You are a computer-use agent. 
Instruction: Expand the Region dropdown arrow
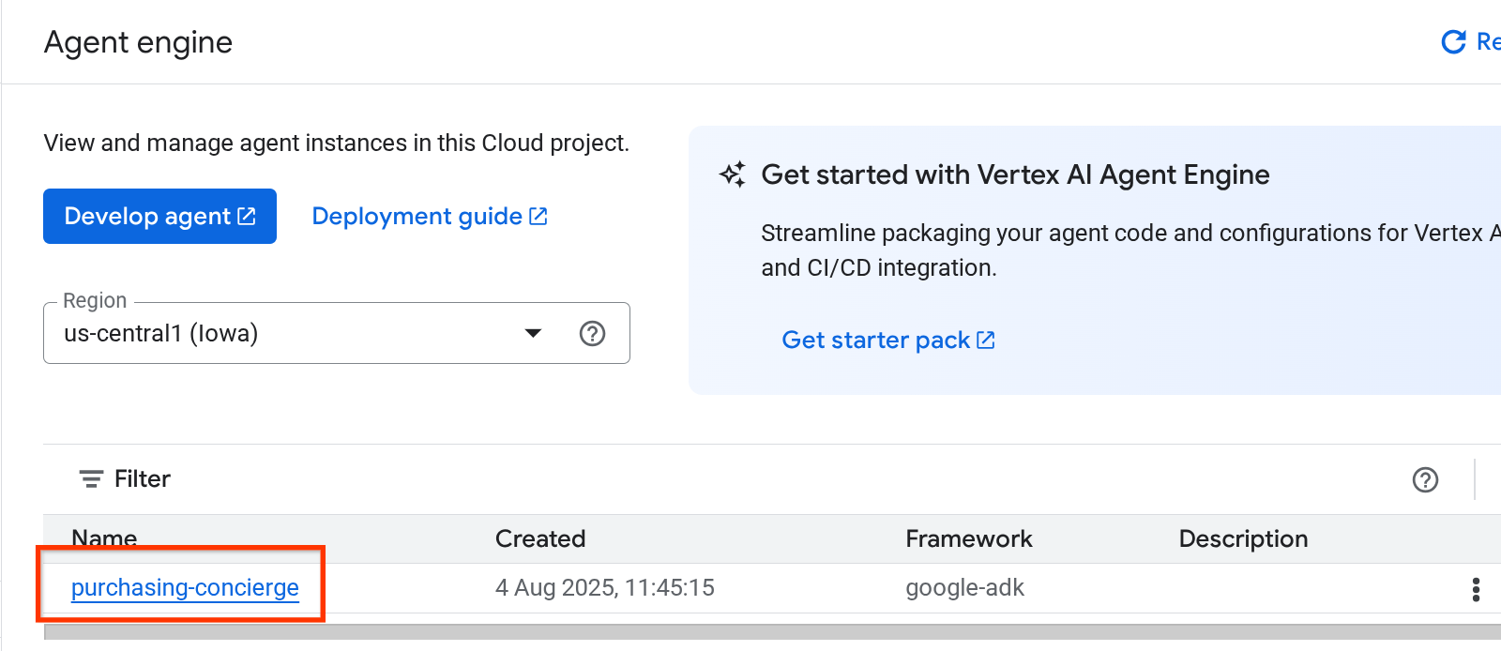point(533,333)
